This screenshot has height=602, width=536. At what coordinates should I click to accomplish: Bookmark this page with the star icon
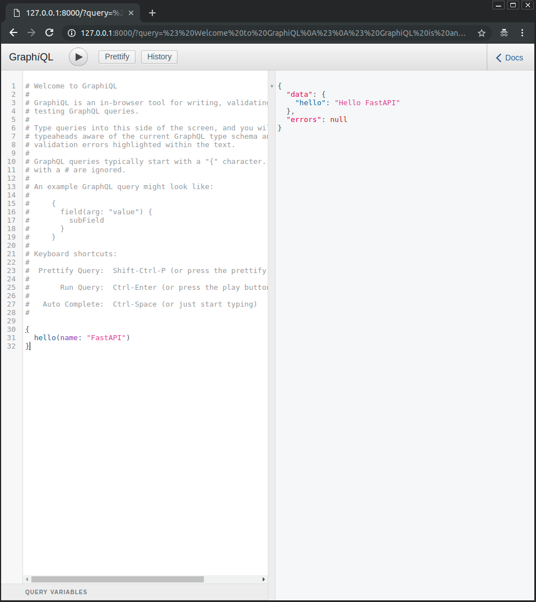481,33
